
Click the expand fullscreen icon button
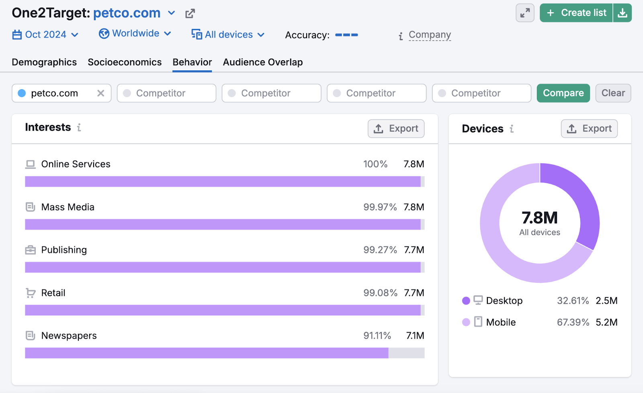[525, 13]
